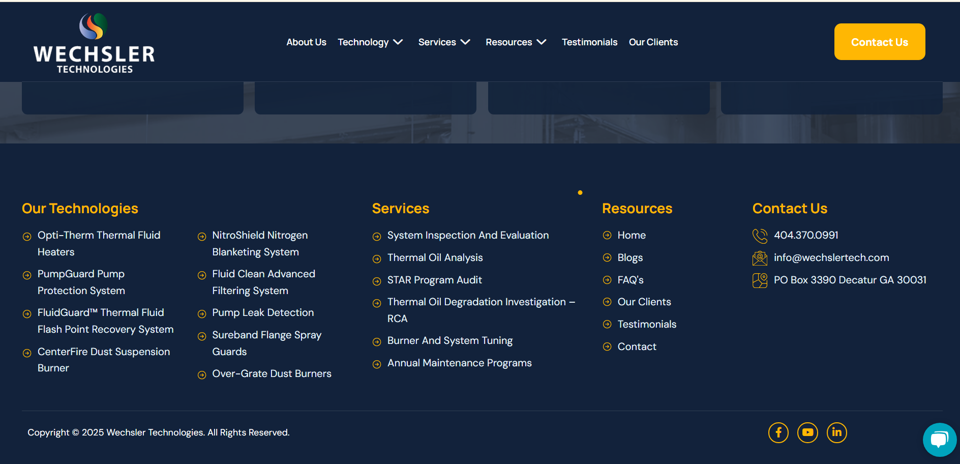Open the Technology nav menu
This screenshot has height=464, width=960.
pos(363,42)
